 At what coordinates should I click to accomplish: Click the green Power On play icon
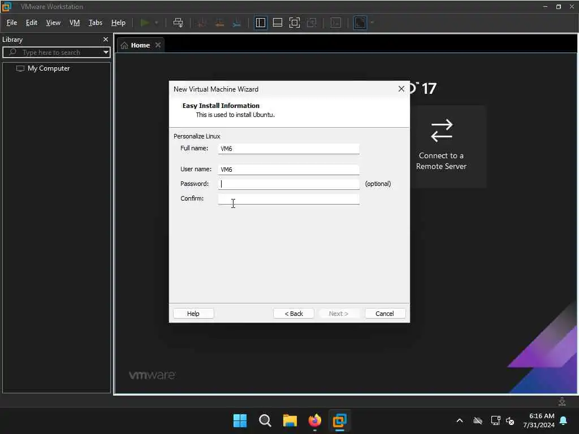tap(145, 23)
